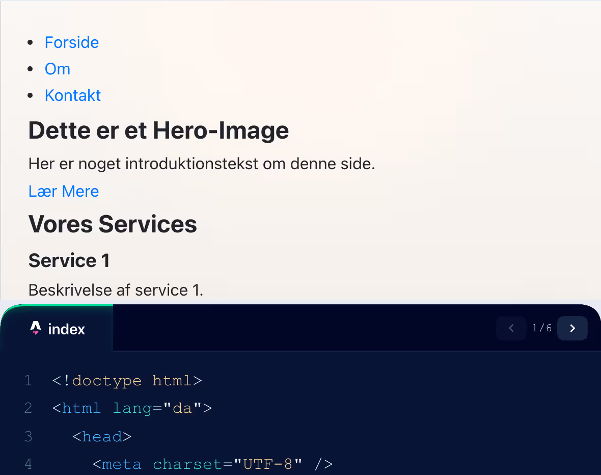Click the Astro logo icon in index tab
Viewport: 601px width, 475px height.
click(35, 329)
